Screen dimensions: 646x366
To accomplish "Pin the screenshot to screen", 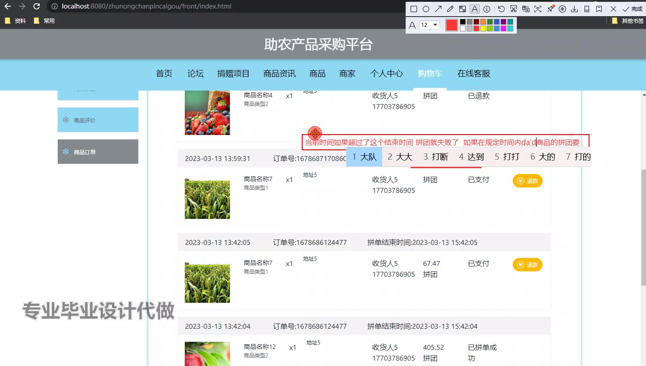I will 550,9.
